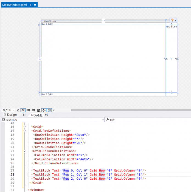Collapse Grid.ColumnDefinitions on line 22

[x=25, y=151]
